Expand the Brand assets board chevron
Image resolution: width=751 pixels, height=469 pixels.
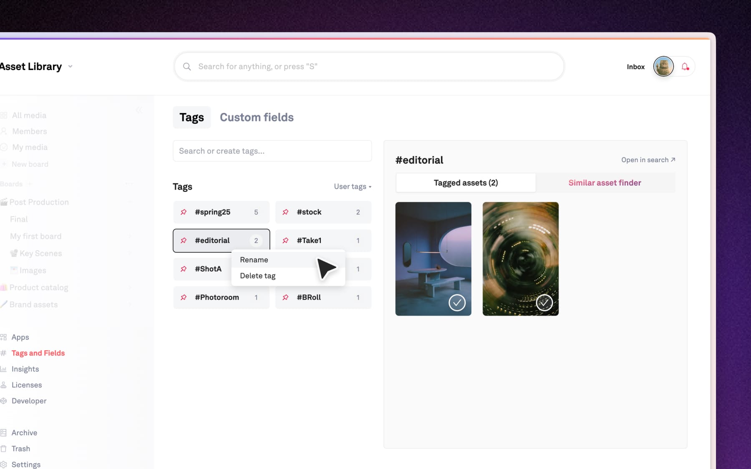coord(130,305)
